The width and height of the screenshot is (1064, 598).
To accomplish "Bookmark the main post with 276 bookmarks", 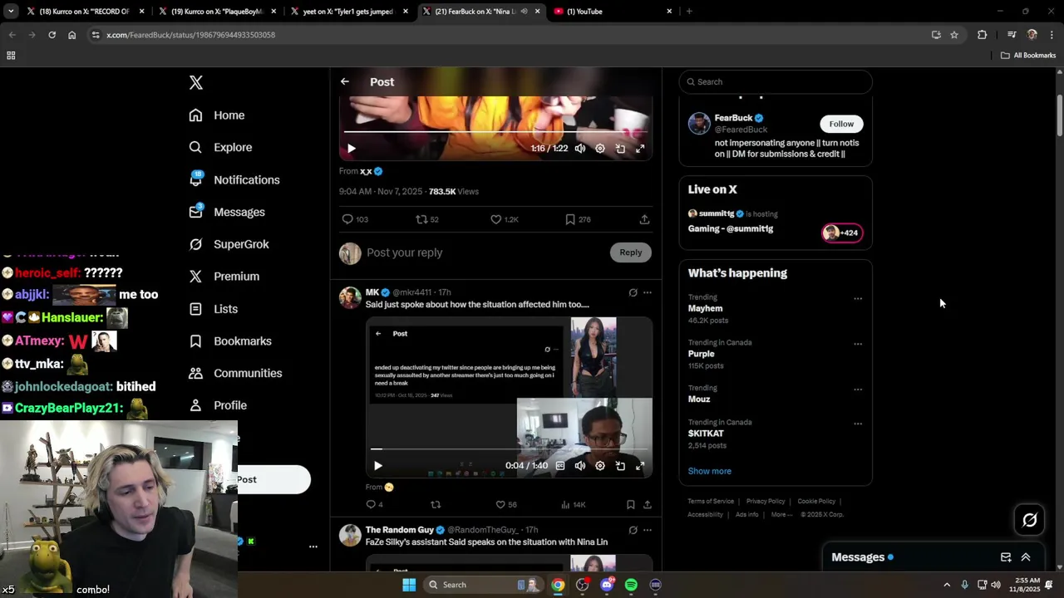I will point(578,219).
